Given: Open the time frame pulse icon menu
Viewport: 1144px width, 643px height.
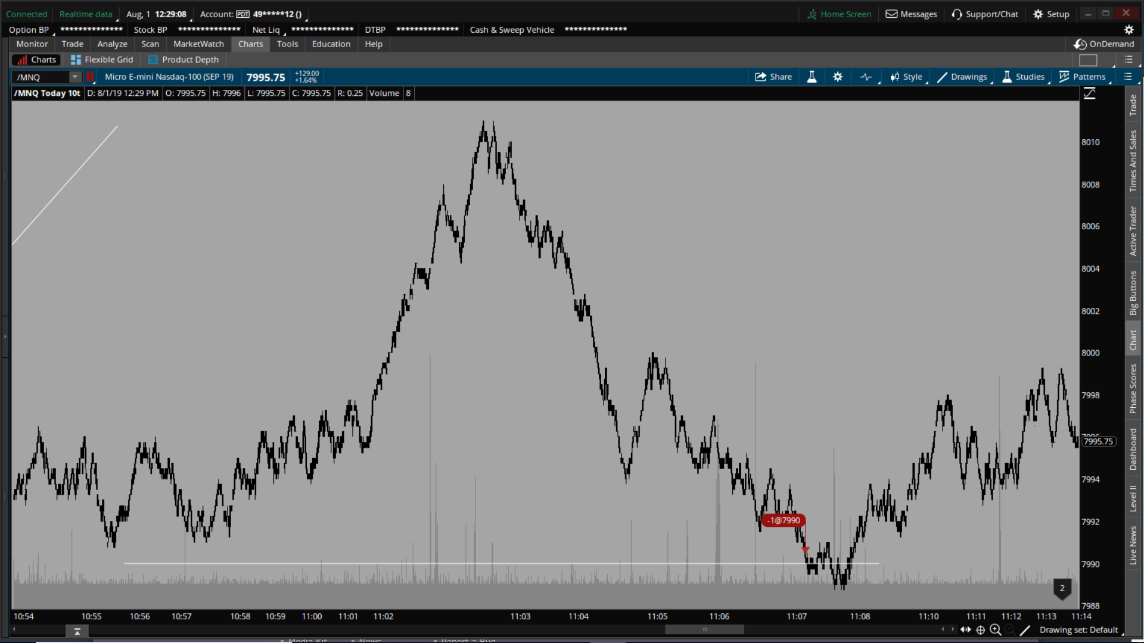Looking at the screenshot, I should pos(866,77).
